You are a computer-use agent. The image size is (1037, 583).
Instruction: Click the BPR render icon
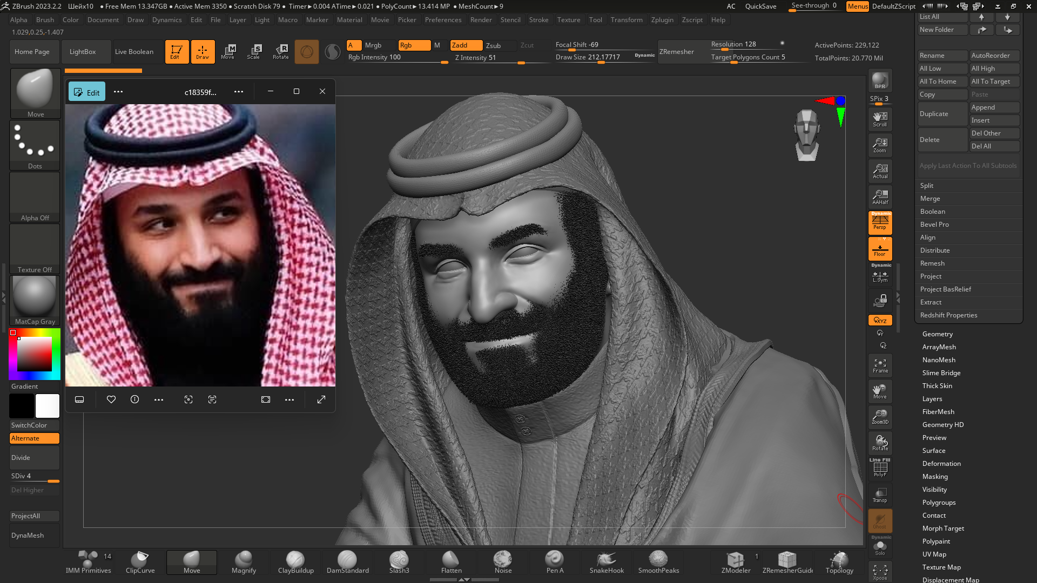[880, 81]
